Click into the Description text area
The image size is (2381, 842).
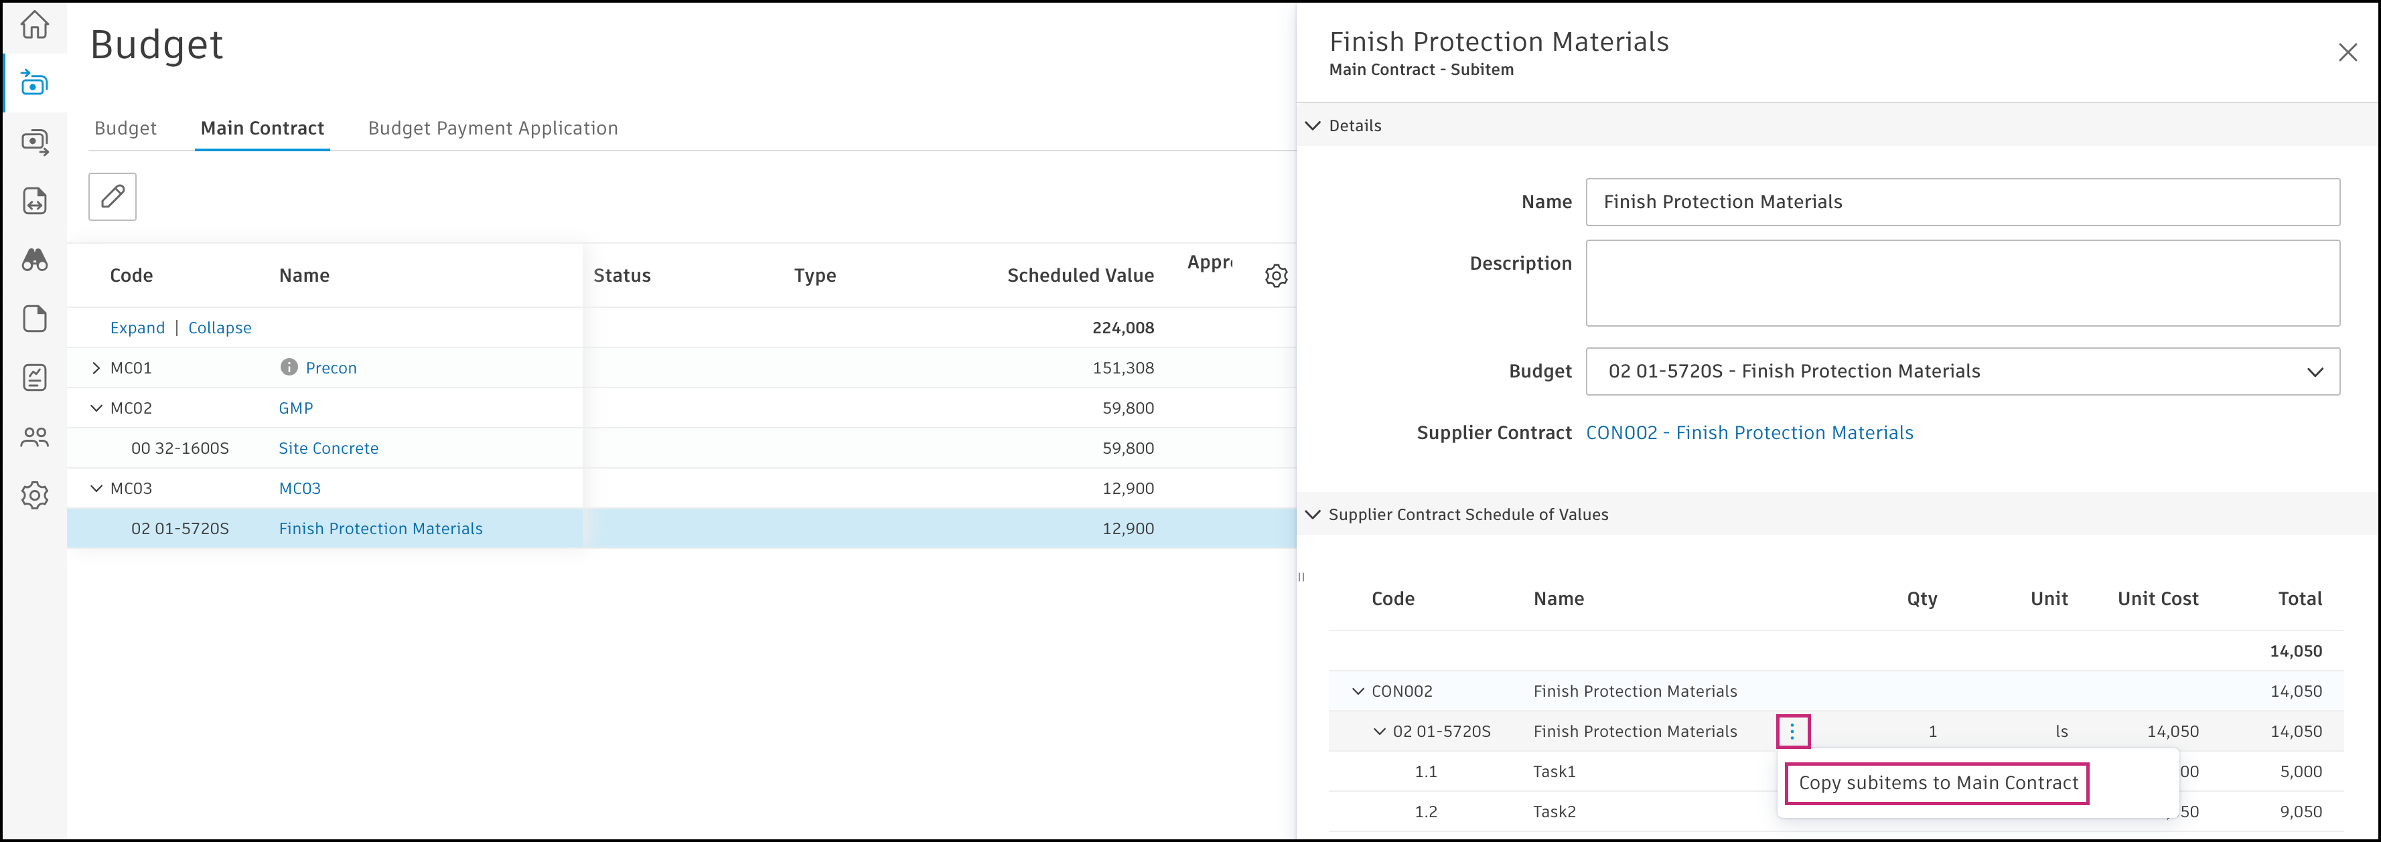pos(1961,283)
